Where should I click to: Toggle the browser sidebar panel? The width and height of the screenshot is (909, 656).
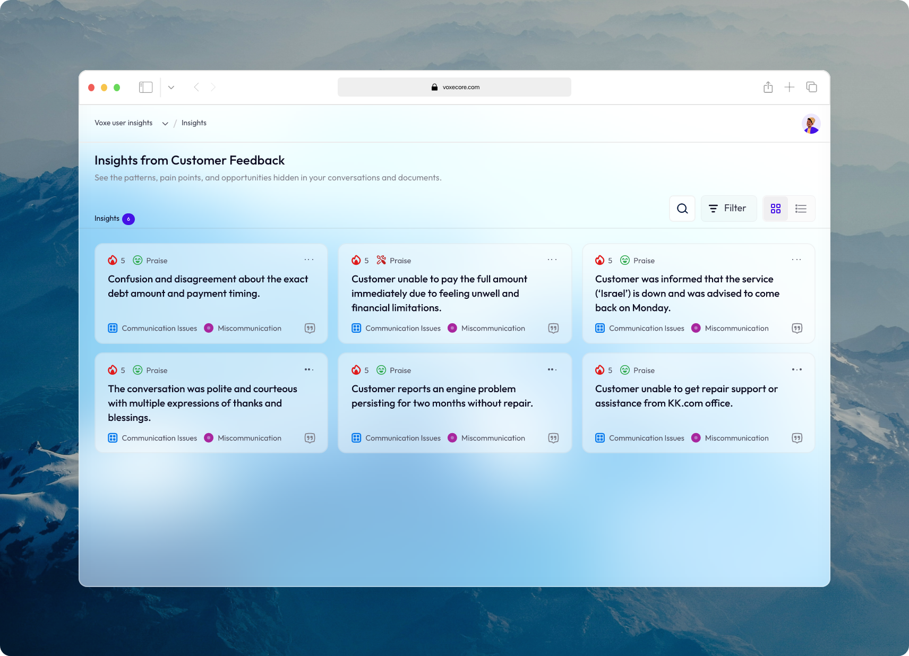point(145,87)
